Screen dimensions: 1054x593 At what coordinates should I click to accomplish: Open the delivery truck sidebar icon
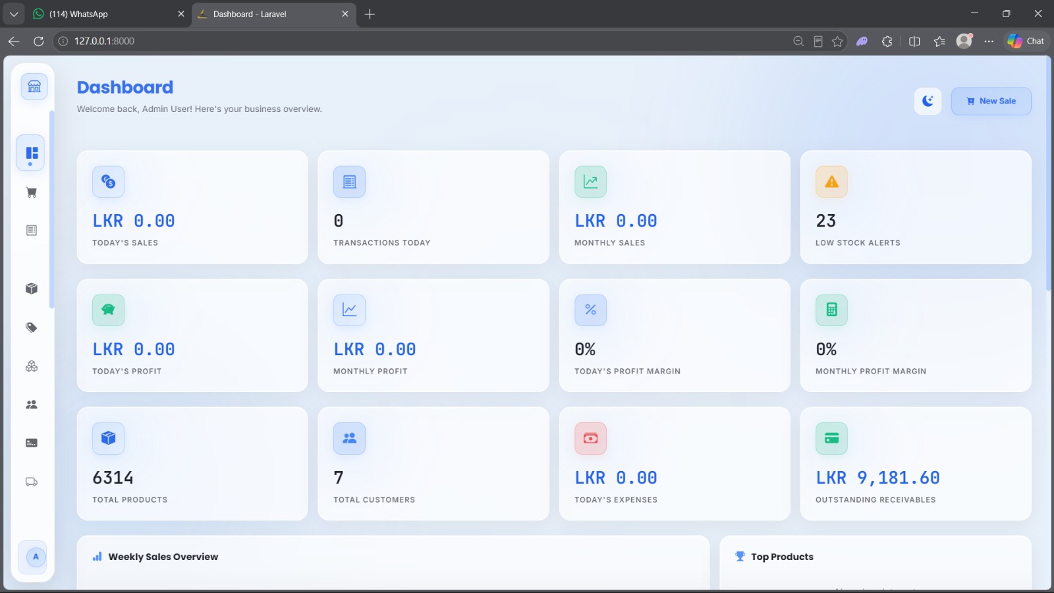(x=31, y=482)
